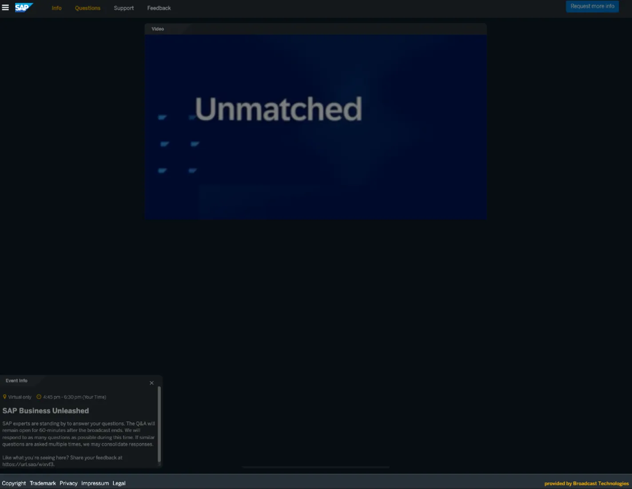Toggle the Questions panel in top navigation
Image resolution: width=632 pixels, height=489 pixels.
87,8
